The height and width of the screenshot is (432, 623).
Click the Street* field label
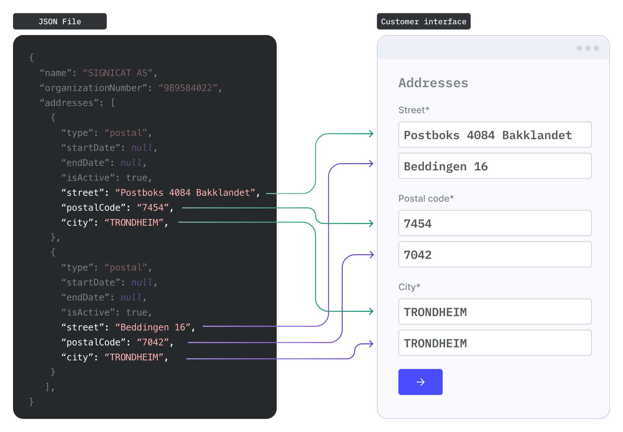point(414,110)
